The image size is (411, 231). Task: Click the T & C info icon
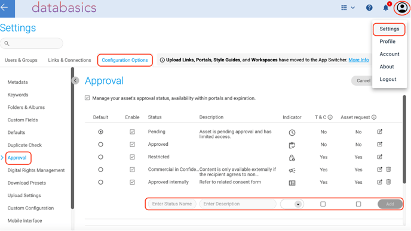click(330, 117)
